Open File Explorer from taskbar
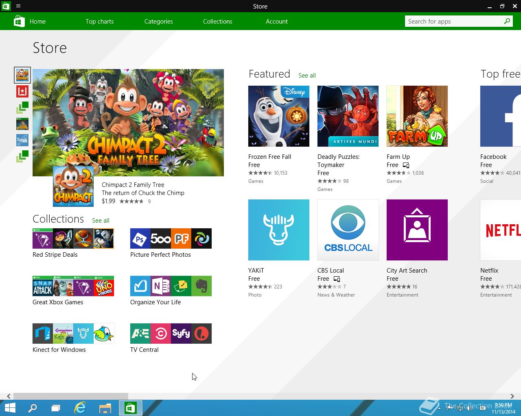The image size is (521, 416). [105, 408]
